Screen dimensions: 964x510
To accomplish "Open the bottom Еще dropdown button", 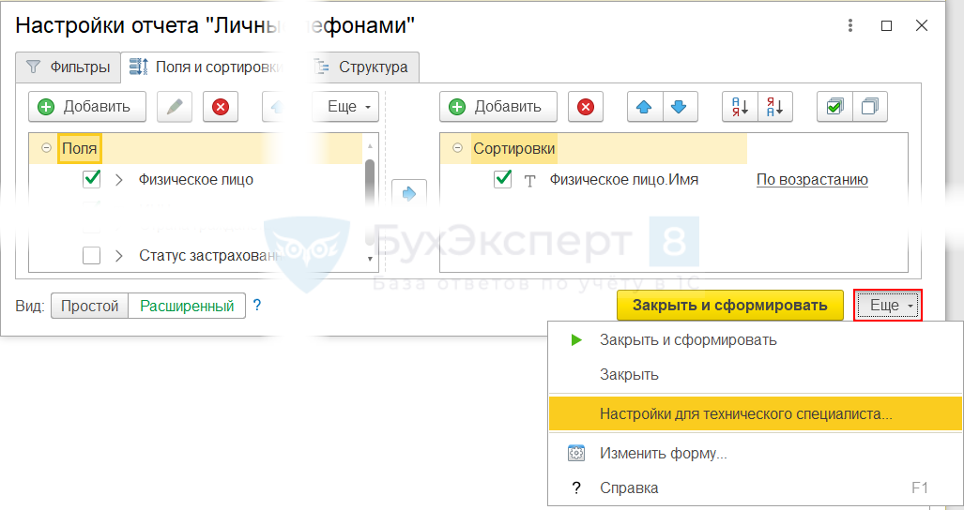I will (x=888, y=305).
